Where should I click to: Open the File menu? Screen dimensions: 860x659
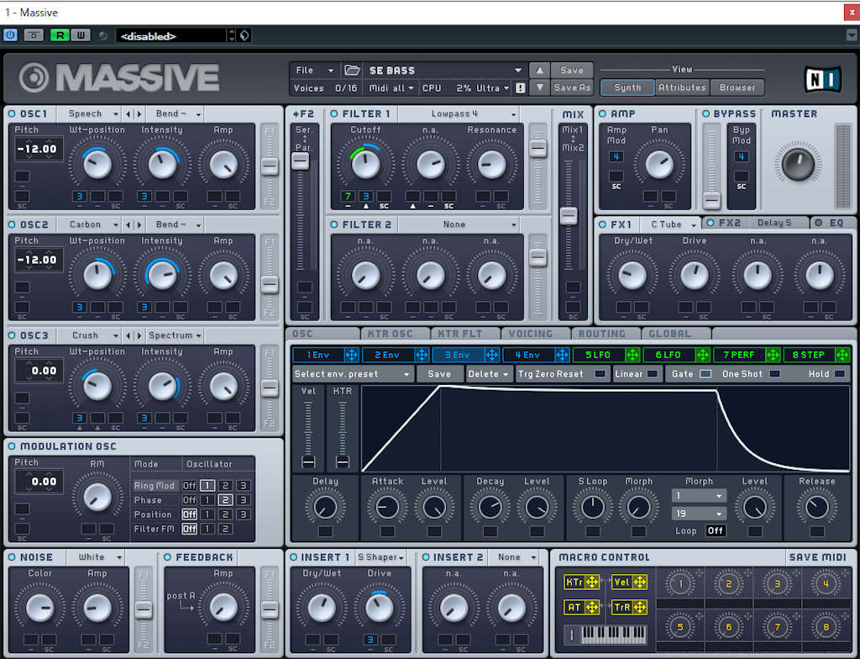click(x=314, y=71)
